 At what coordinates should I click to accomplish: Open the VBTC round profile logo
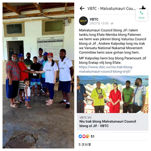(83, 21)
